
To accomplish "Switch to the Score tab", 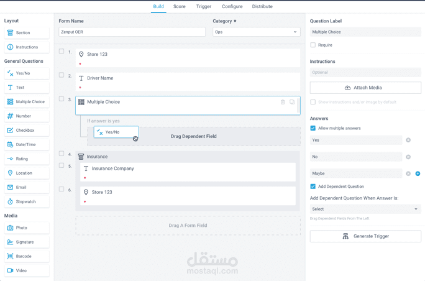I will tap(180, 6).
